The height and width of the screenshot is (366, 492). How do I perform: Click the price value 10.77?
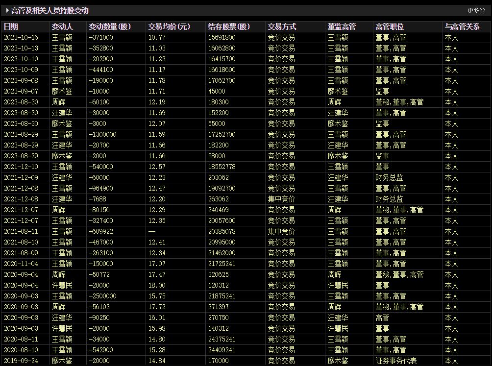[157, 38]
